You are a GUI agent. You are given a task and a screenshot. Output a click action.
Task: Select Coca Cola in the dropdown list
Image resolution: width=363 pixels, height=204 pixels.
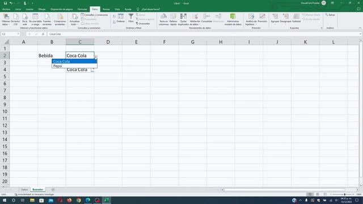click(x=74, y=61)
